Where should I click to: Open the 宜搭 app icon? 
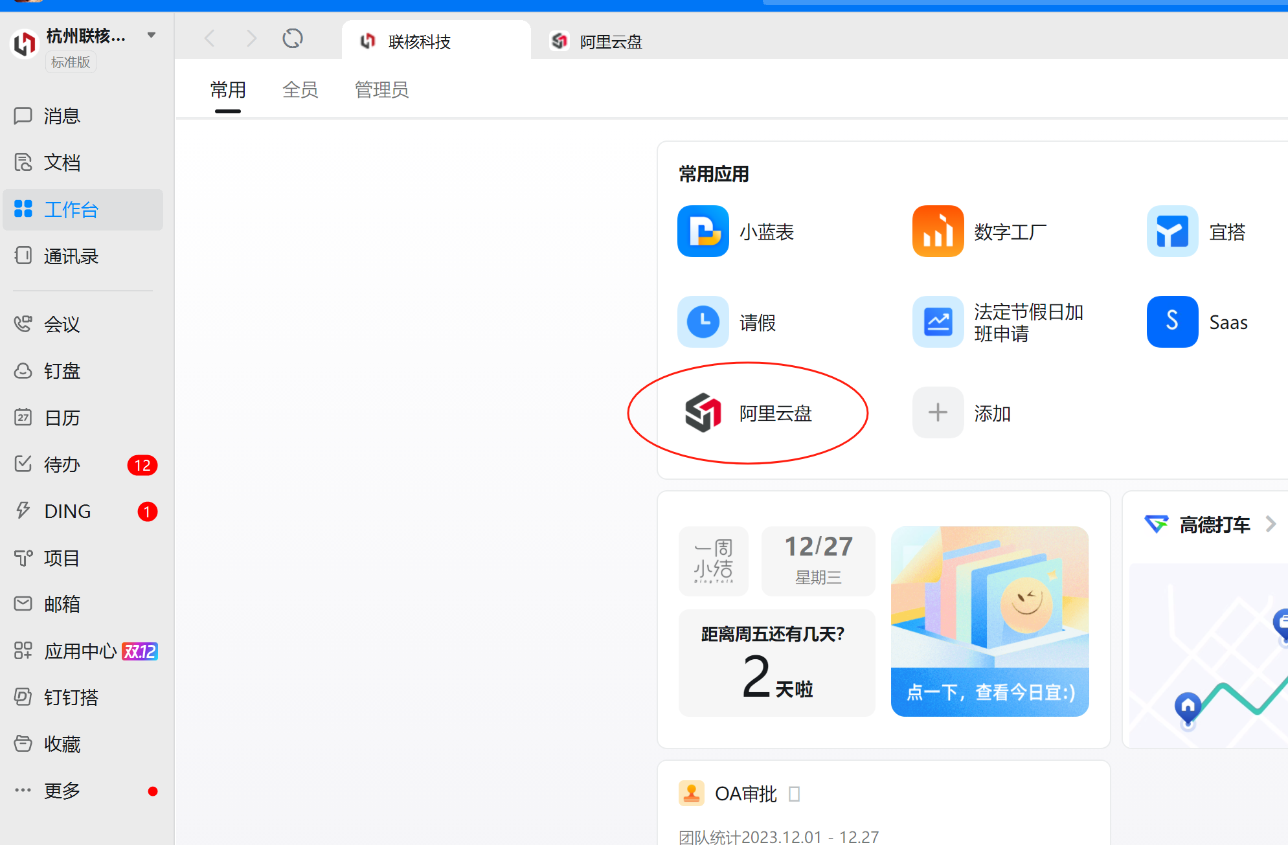click(x=1172, y=231)
